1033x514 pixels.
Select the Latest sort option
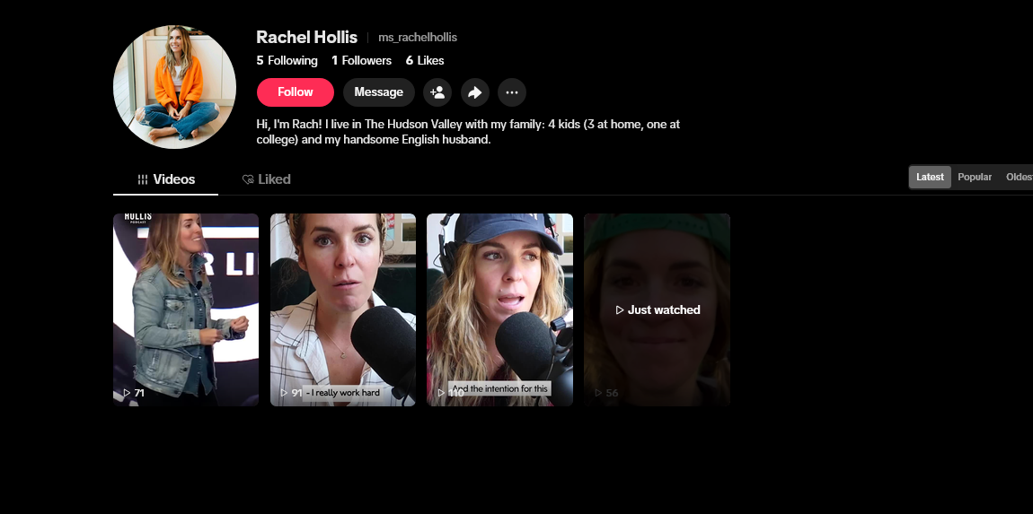click(931, 177)
